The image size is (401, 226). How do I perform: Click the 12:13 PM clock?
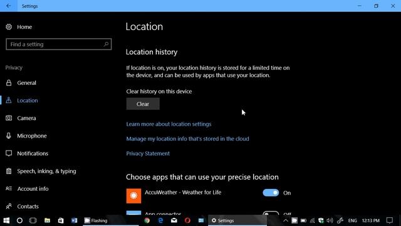[370, 220]
